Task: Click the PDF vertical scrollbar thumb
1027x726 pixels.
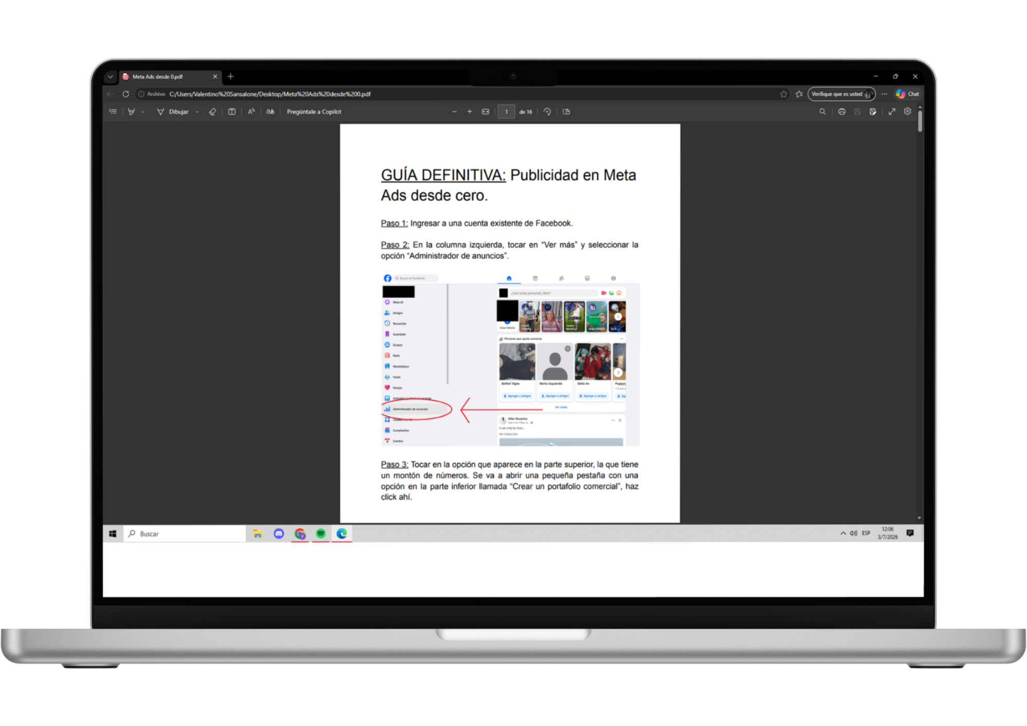Action: coord(920,121)
